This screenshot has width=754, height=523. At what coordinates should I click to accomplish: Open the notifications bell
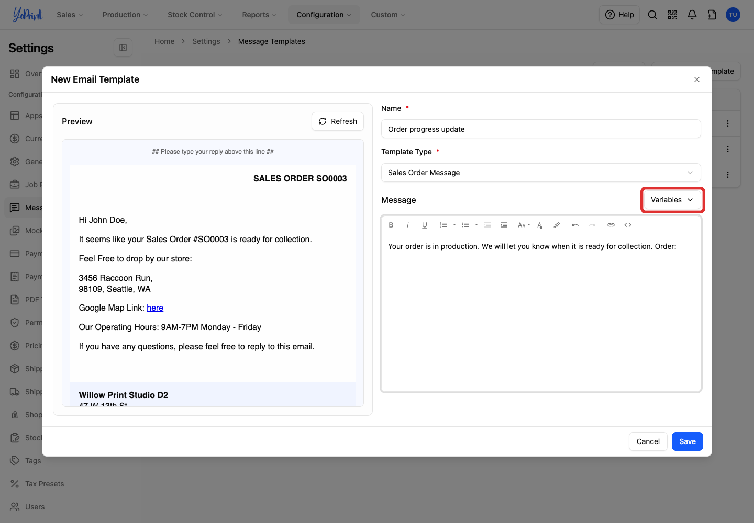point(692,15)
